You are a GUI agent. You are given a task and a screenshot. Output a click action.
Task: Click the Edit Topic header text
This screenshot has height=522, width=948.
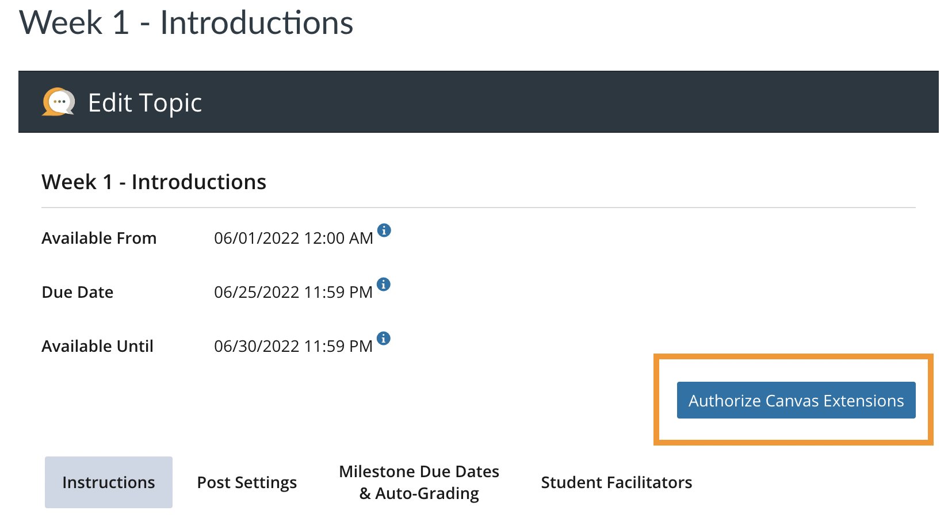coord(144,102)
